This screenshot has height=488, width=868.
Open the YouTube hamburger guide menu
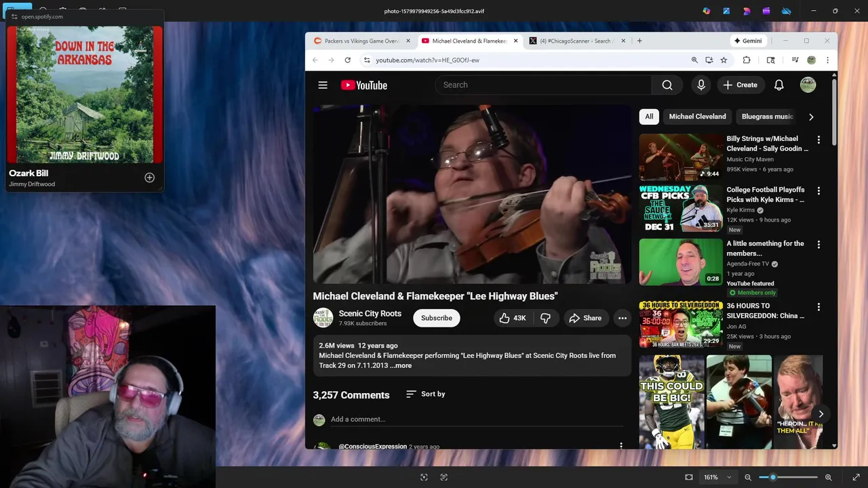tap(323, 85)
